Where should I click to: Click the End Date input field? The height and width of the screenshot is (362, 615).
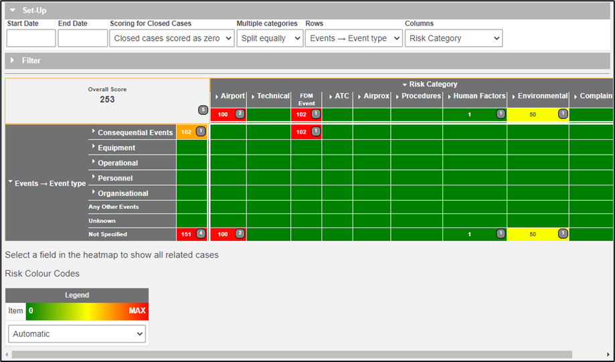(82, 38)
